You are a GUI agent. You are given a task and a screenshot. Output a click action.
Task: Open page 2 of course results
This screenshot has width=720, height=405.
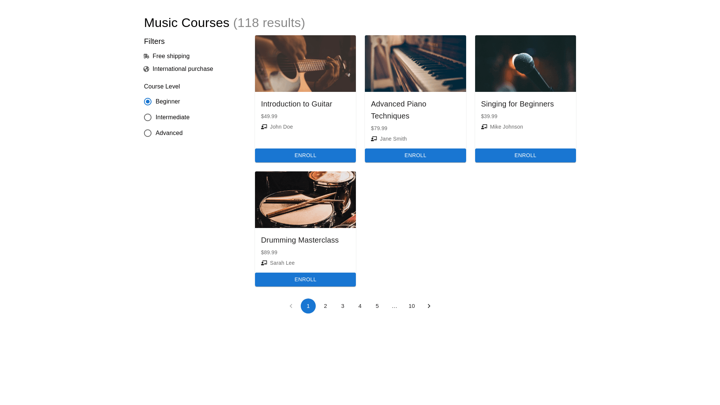325,306
